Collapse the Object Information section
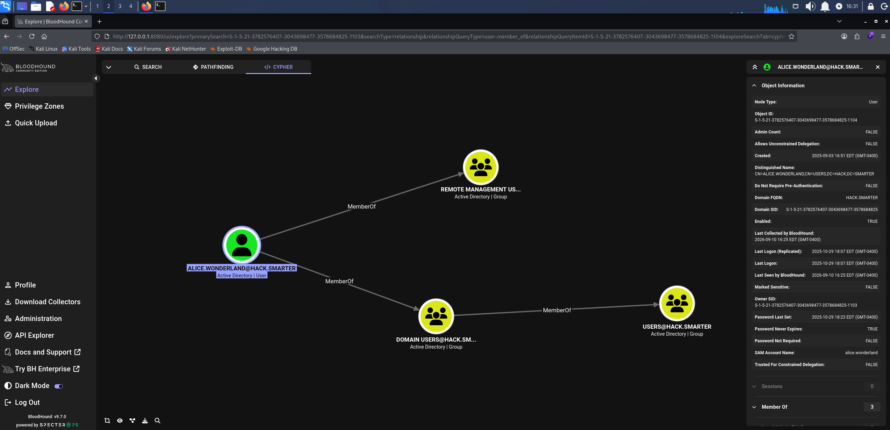The image size is (890, 430). point(754,86)
